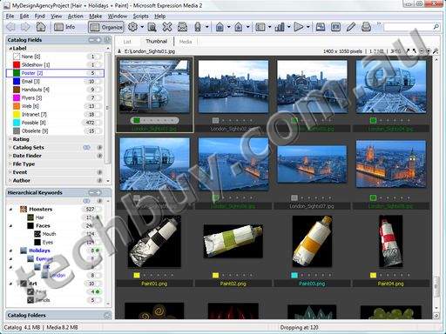Select the red Slideshow label swatch
Image resolution: width=446 pixels, height=334 pixels.
point(17,64)
